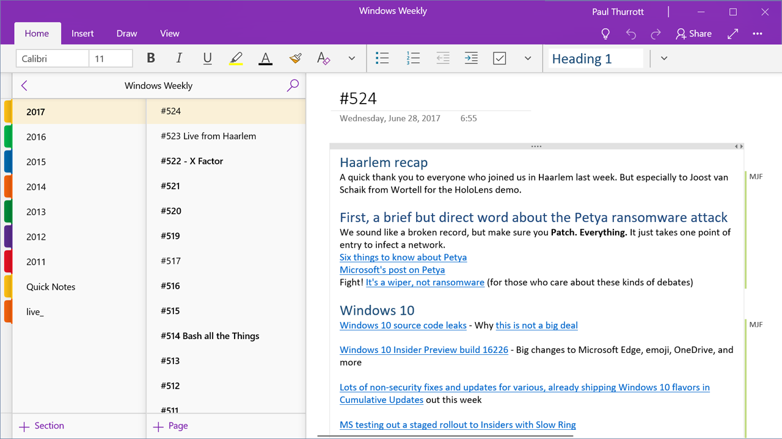The width and height of the screenshot is (782, 439).
Task: Insert a bulleted list
Action: (382, 59)
